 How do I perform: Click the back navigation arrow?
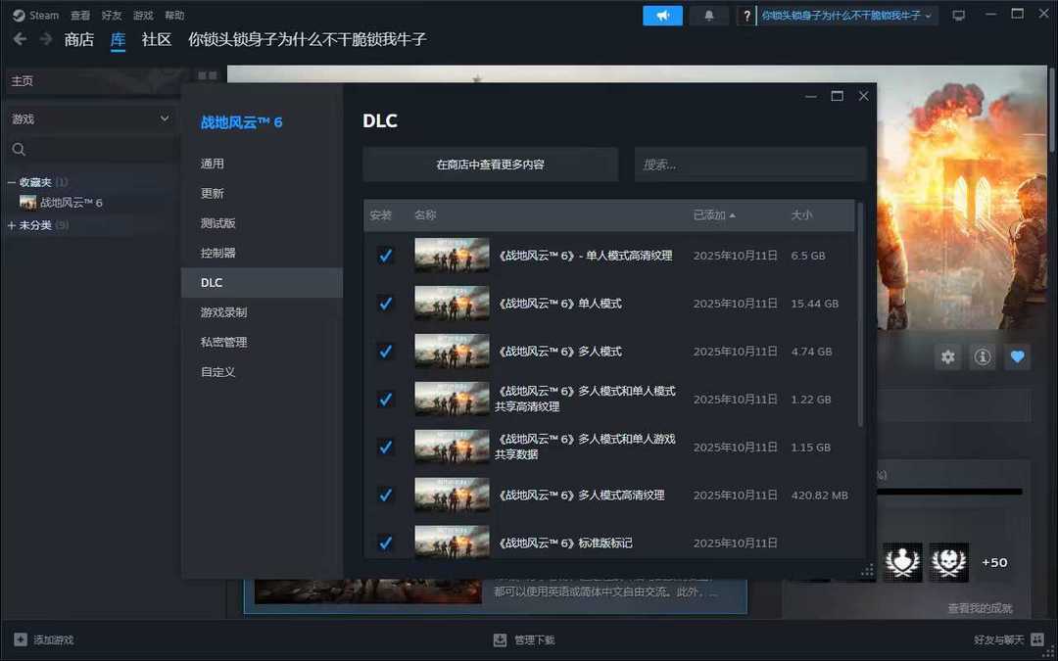tap(20, 40)
